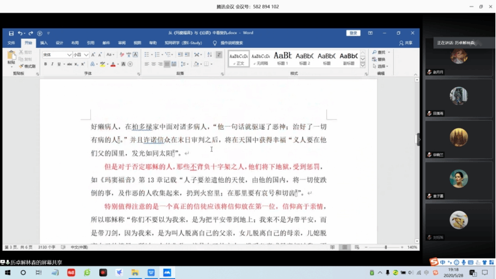Click the bullet list icon
This screenshot has width=496, height=279.
click(x=148, y=54)
